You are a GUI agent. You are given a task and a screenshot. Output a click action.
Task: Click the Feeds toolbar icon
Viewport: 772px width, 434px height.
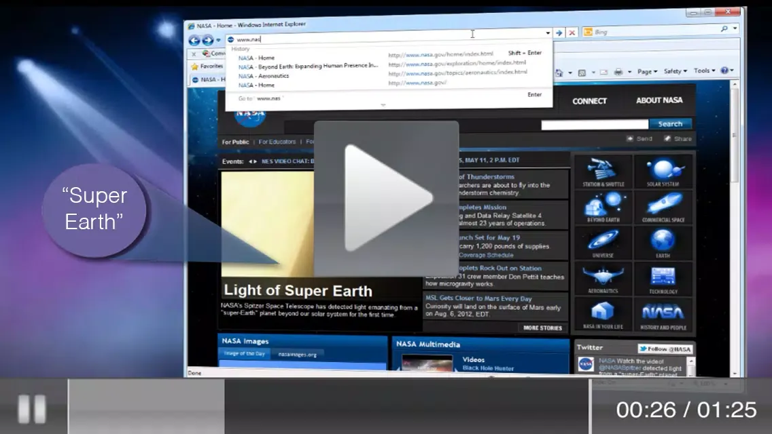tap(582, 73)
